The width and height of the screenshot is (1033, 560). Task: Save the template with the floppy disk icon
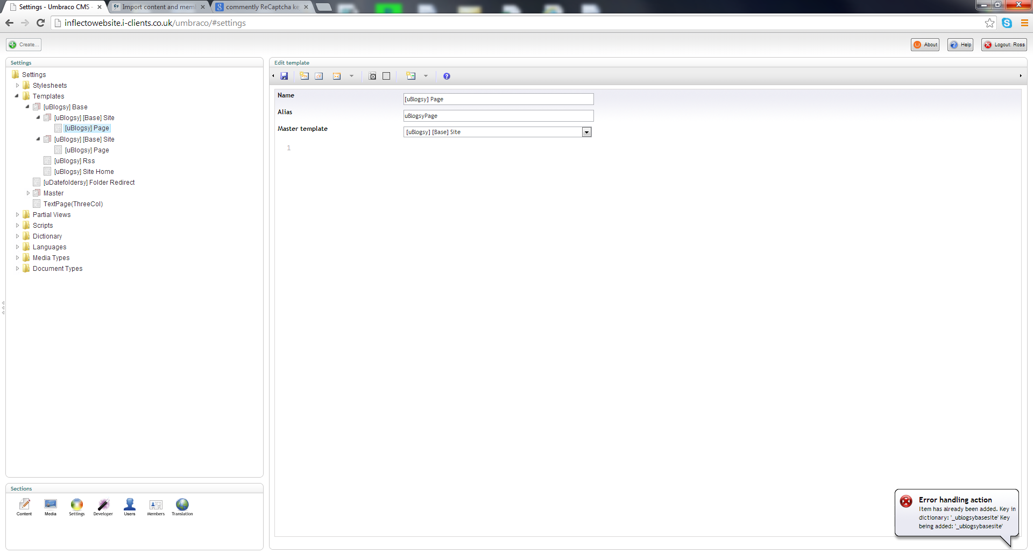click(x=284, y=76)
